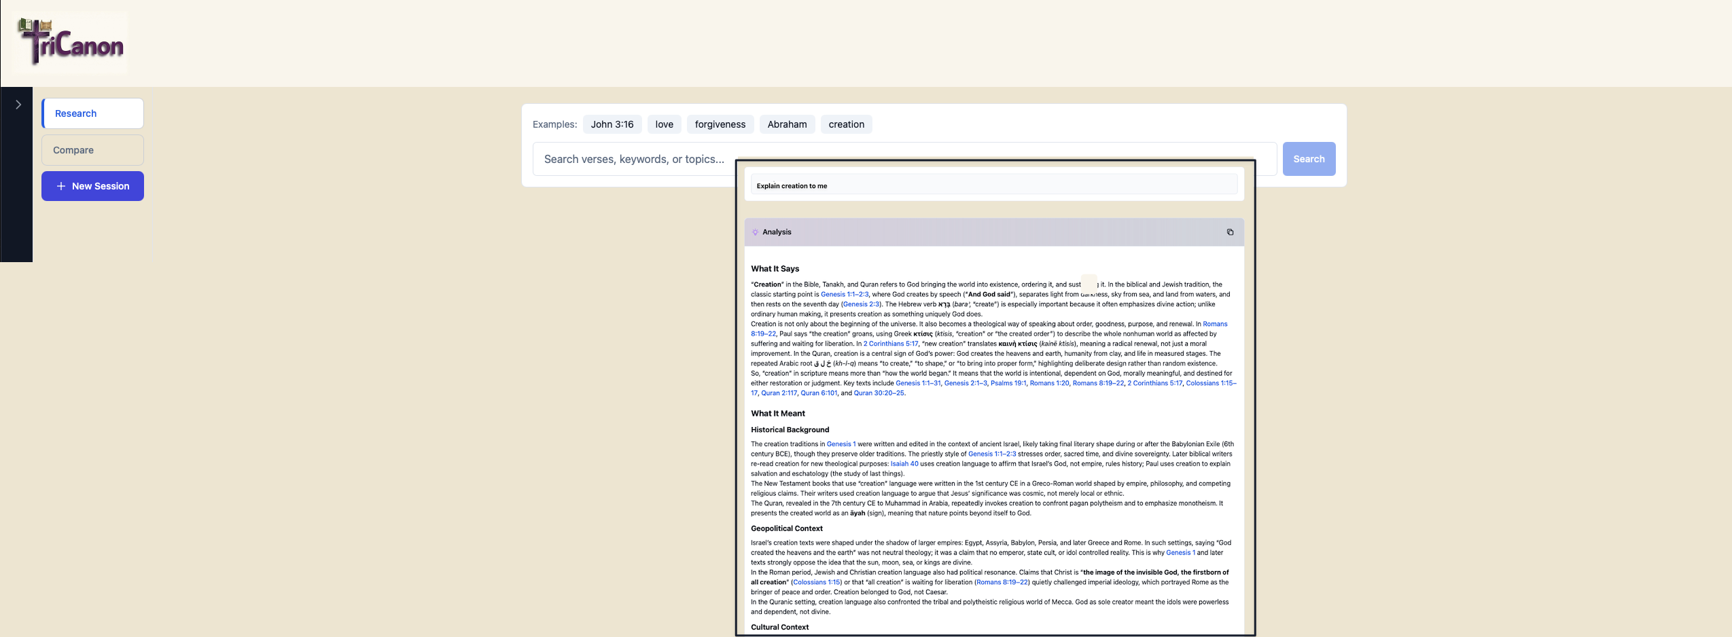The image size is (1732, 637).
Task: Follow the Romans 1:20 link
Action: click(x=1048, y=384)
